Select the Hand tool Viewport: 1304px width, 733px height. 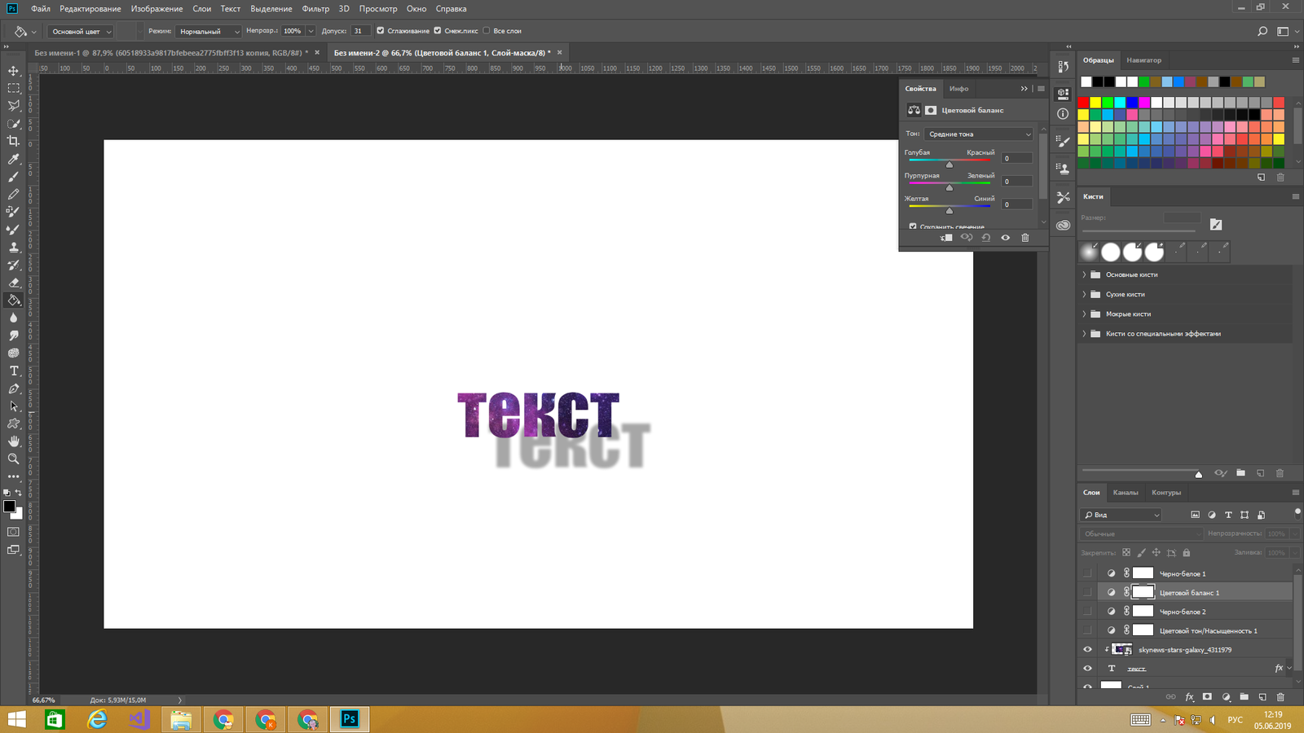13,441
